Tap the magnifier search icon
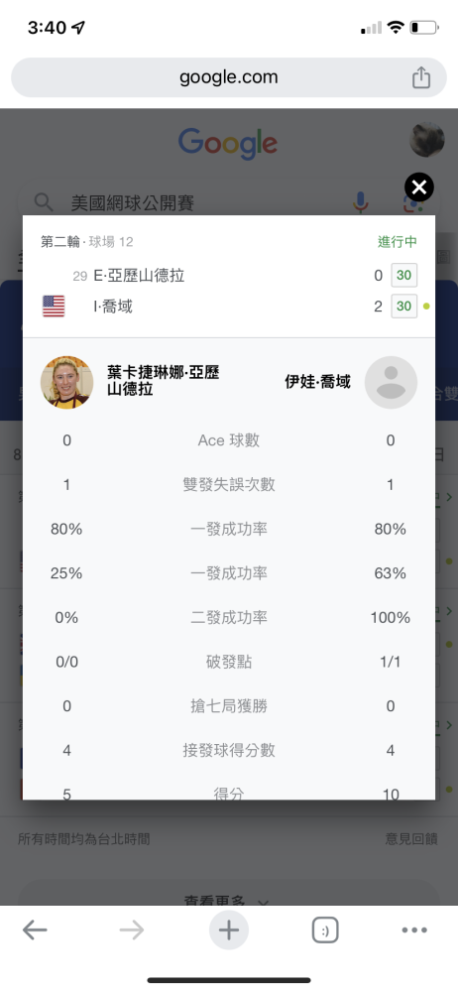 [x=43, y=202]
